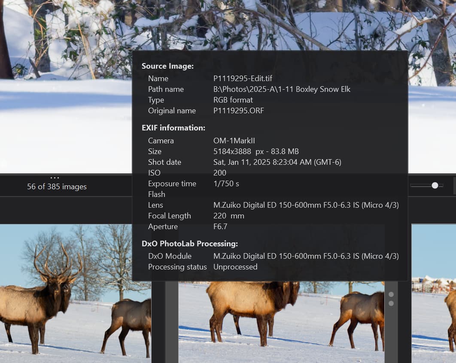Click the camera value OM-1MarkII
Viewport: 456px width, 363px height.
(234, 141)
